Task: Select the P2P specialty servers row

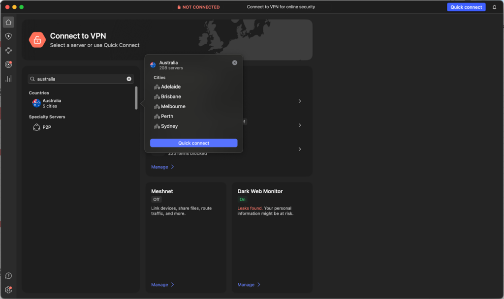Action: (x=81, y=127)
